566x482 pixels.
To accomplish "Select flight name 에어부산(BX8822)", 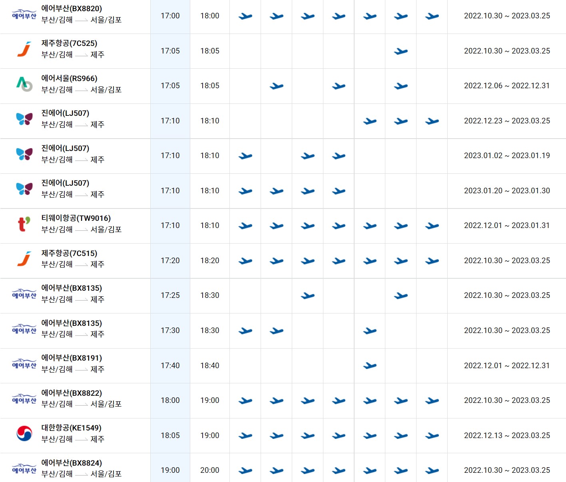I will 72,393.
